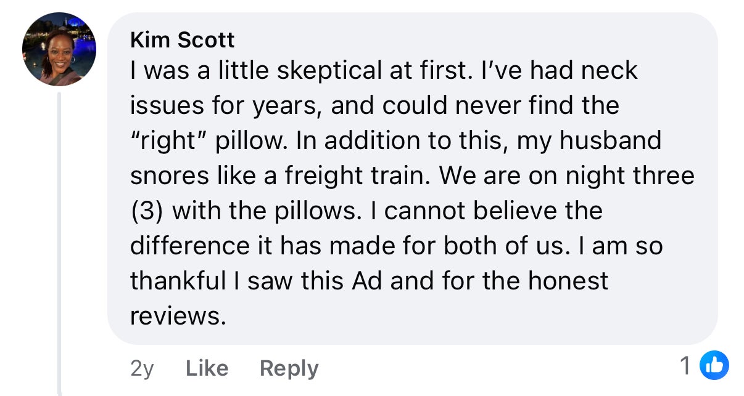744x396 pixels.
Task: Click the final word "reviews."
Action: 175,316
